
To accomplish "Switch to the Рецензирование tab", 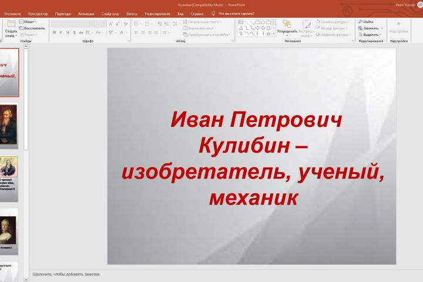I will point(157,14).
